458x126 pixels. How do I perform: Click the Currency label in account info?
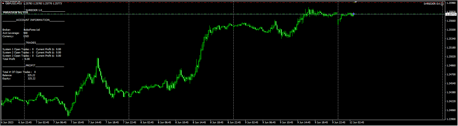click(8, 36)
